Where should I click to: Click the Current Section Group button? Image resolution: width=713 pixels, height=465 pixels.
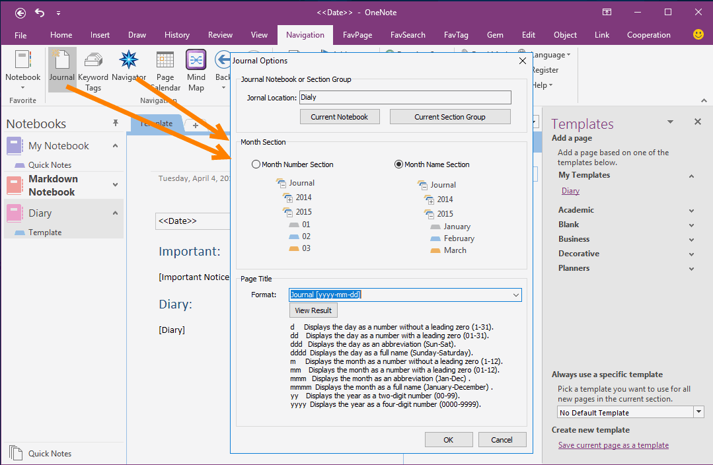450,117
